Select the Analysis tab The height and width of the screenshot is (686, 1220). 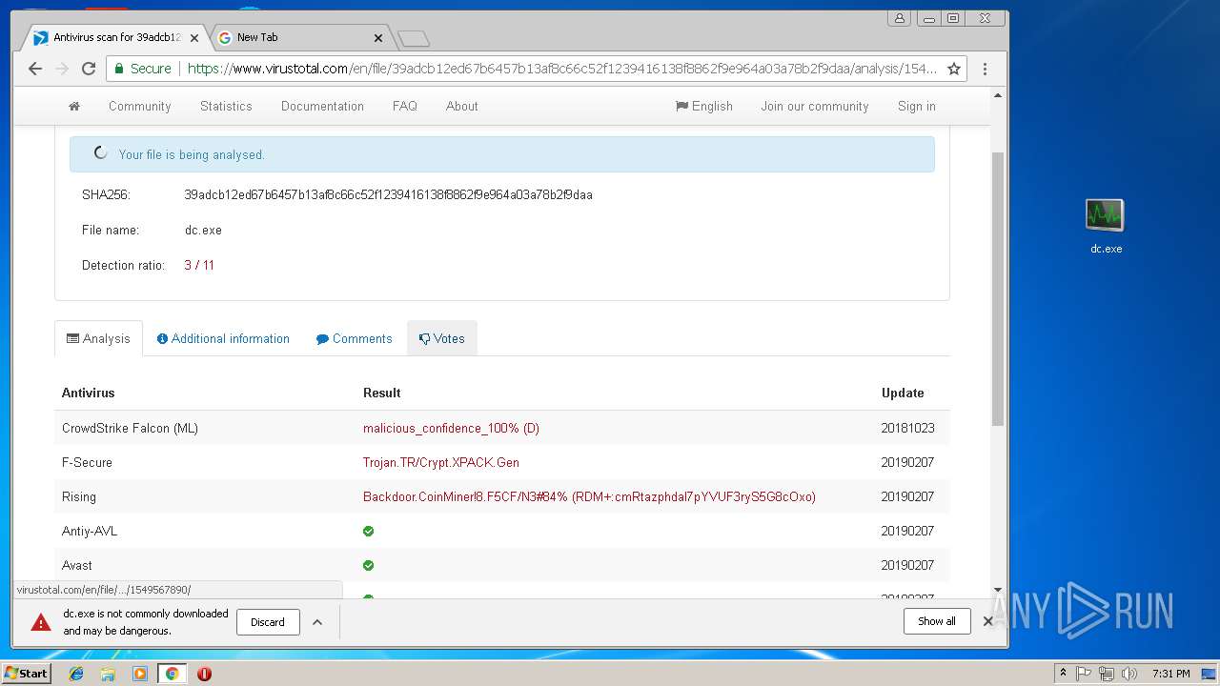click(98, 338)
